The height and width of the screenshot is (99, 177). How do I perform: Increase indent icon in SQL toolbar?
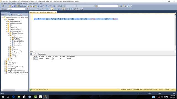77,9
